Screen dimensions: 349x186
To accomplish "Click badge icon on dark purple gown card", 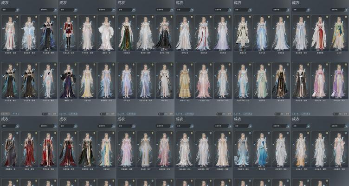I will tap(76, 65).
